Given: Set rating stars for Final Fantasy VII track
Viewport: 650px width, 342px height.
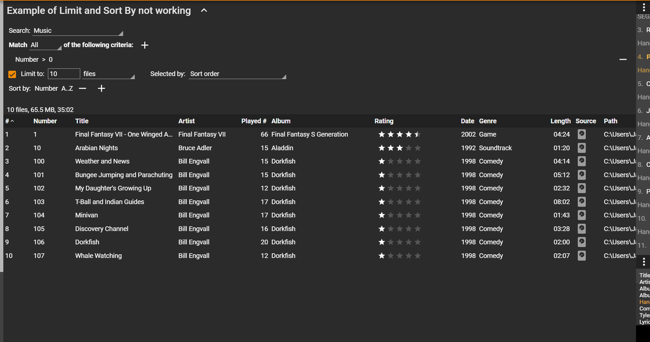Looking at the screenshot, I should (x=399, y=134).
